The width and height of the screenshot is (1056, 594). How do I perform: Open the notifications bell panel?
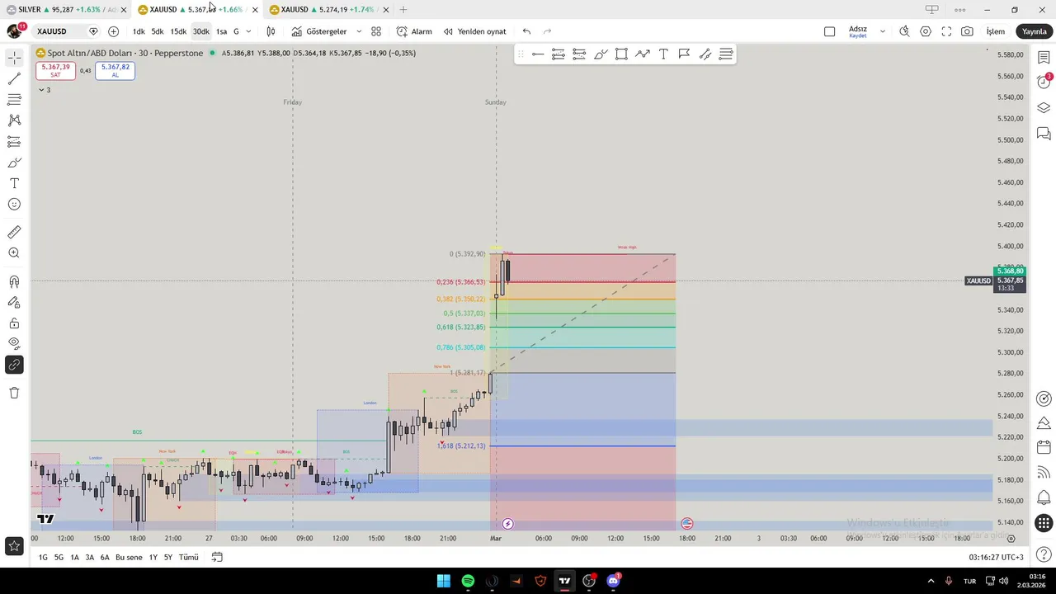coord(1044,497)
